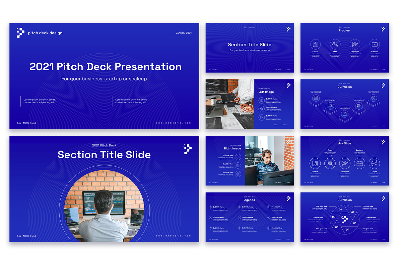Click the top cycle icon on Right Image slide
Image resolution: width=398 pixels, height=265 pixels.
[238, 157]
